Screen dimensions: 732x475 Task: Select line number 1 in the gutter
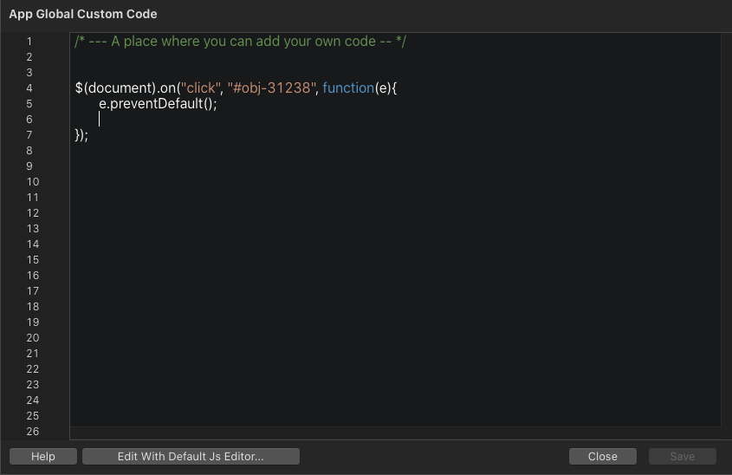click(29, 42)
